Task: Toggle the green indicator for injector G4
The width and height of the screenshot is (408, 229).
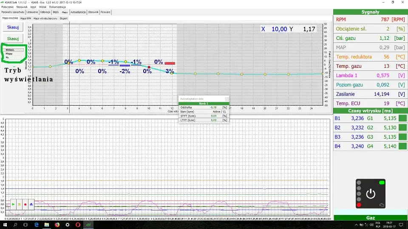Action: pos(402,146)
